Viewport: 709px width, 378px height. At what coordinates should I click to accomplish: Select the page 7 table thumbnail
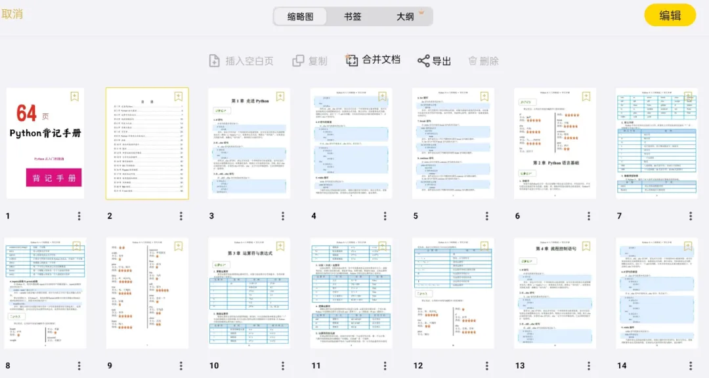click(657, 143)
